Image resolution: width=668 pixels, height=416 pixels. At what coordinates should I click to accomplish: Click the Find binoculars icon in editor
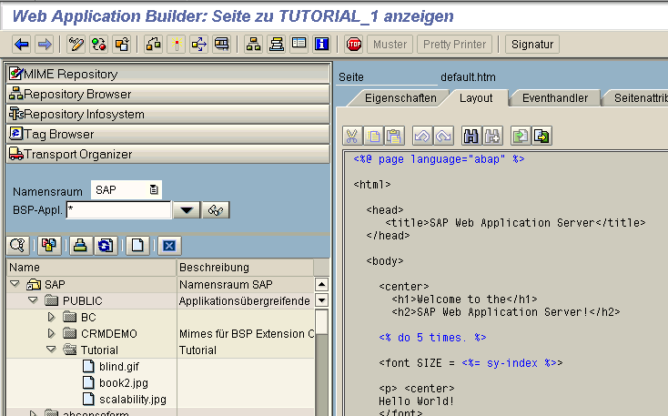[471, 137]
